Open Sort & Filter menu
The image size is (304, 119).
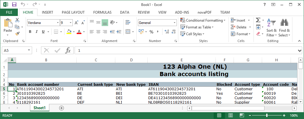(271, 28)
